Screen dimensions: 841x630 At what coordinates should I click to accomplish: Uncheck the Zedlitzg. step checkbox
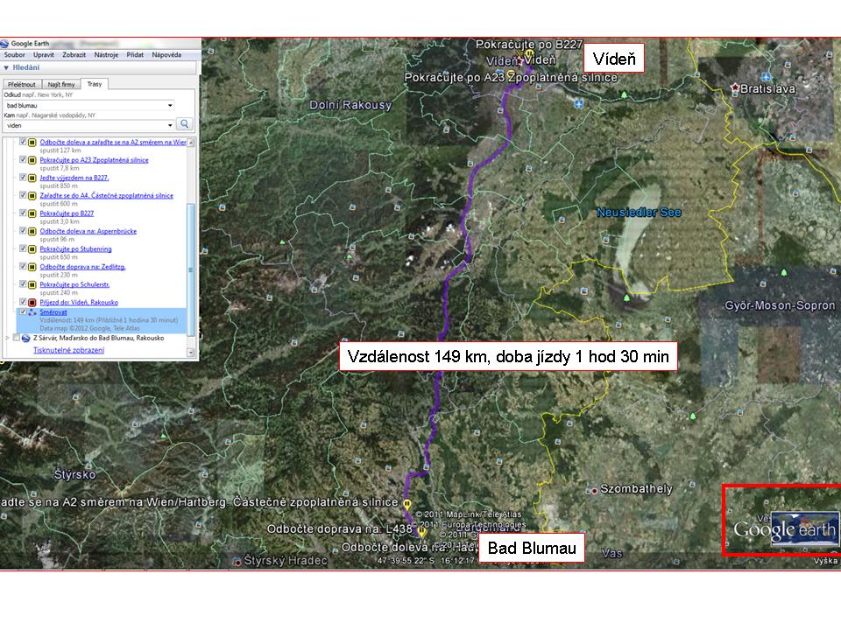click(x=23, y=266)
